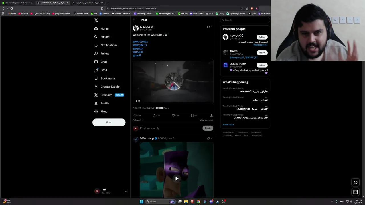Viewport: 365px width, 205px height.
Task: Open the Restream bookmark
Action: pos(104,13)
